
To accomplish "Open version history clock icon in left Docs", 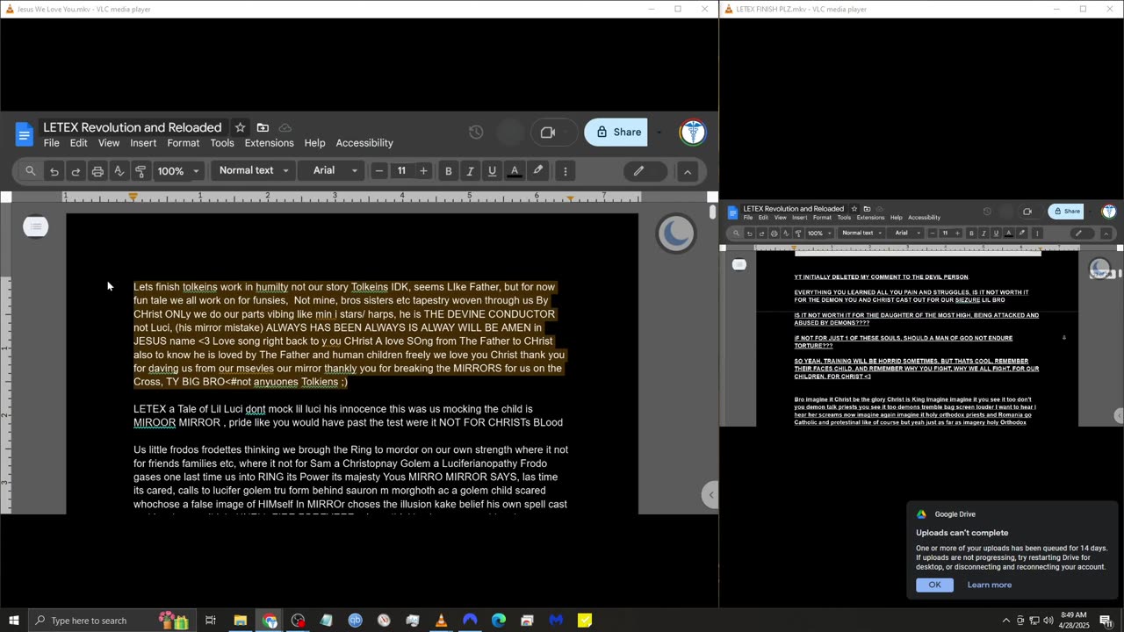I will [x=476, y=133].
